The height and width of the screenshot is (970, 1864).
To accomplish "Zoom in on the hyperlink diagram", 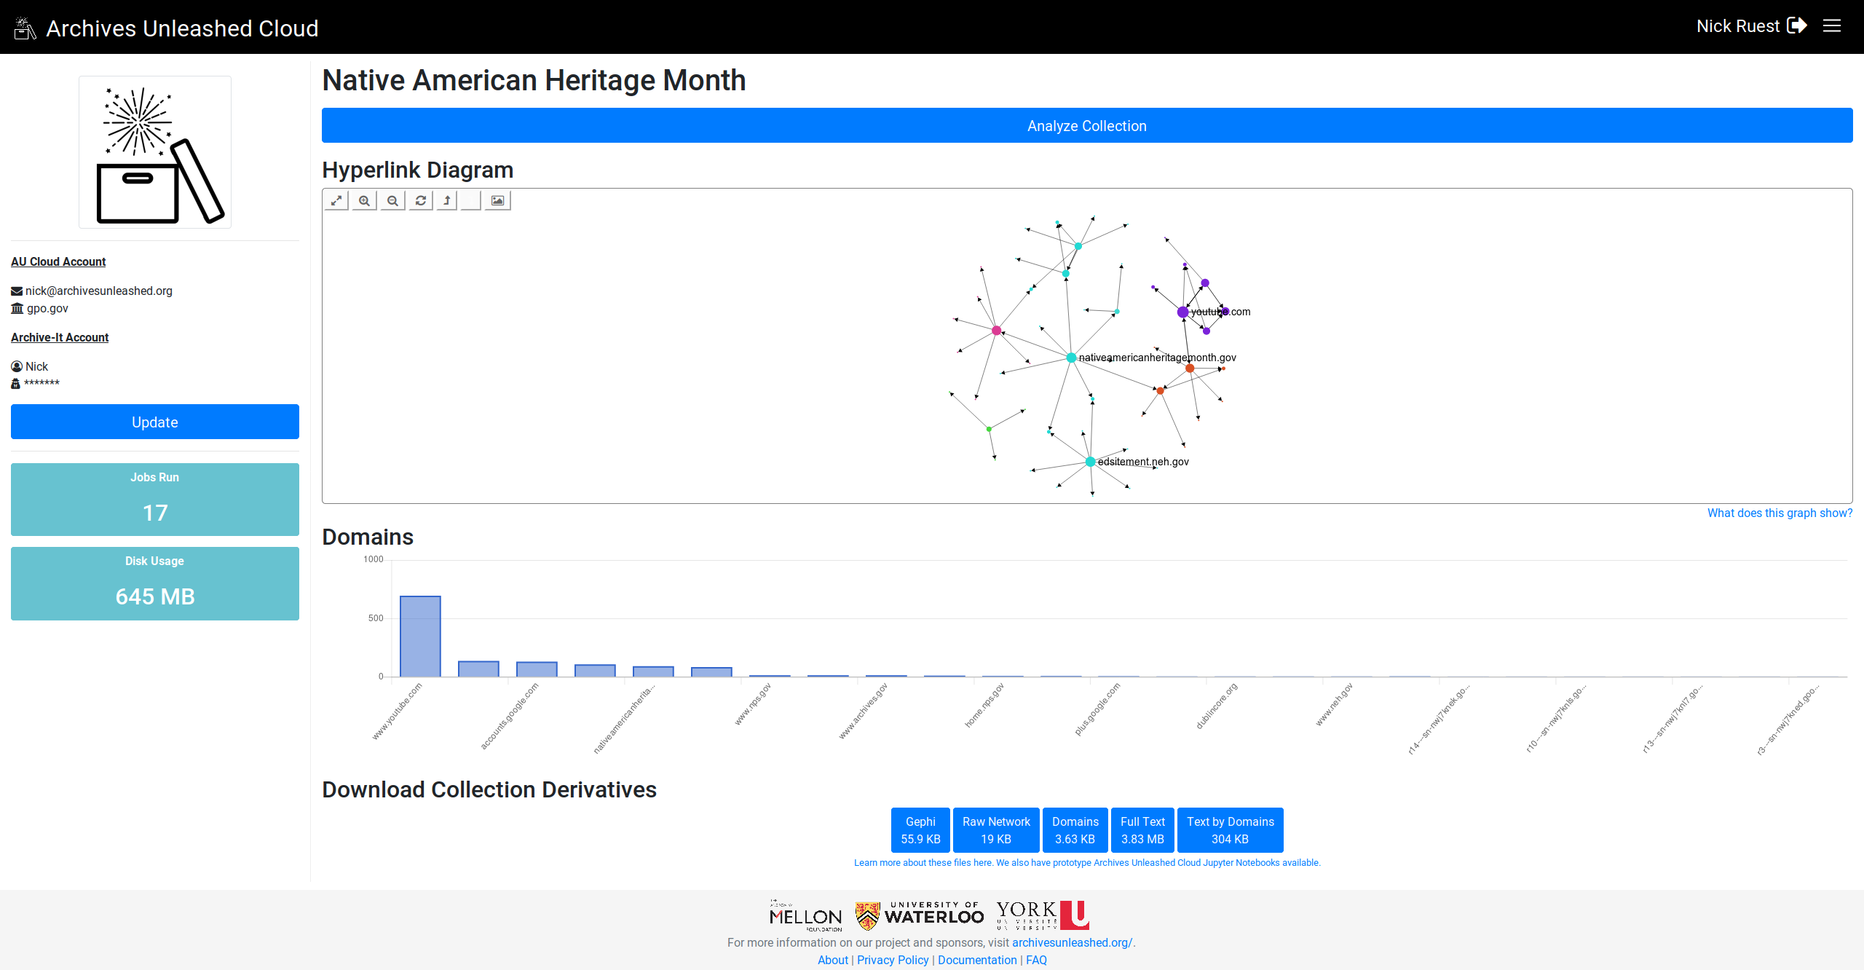I will (364, 200).
